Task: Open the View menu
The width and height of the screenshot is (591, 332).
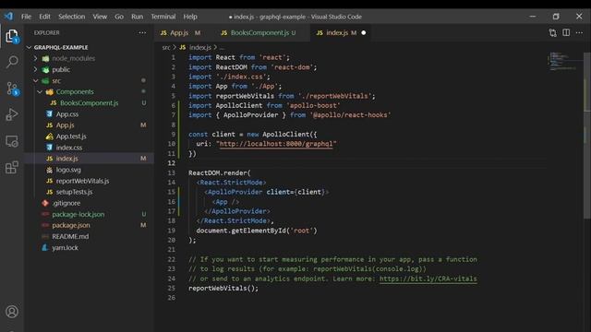Action: click(100, 17)
